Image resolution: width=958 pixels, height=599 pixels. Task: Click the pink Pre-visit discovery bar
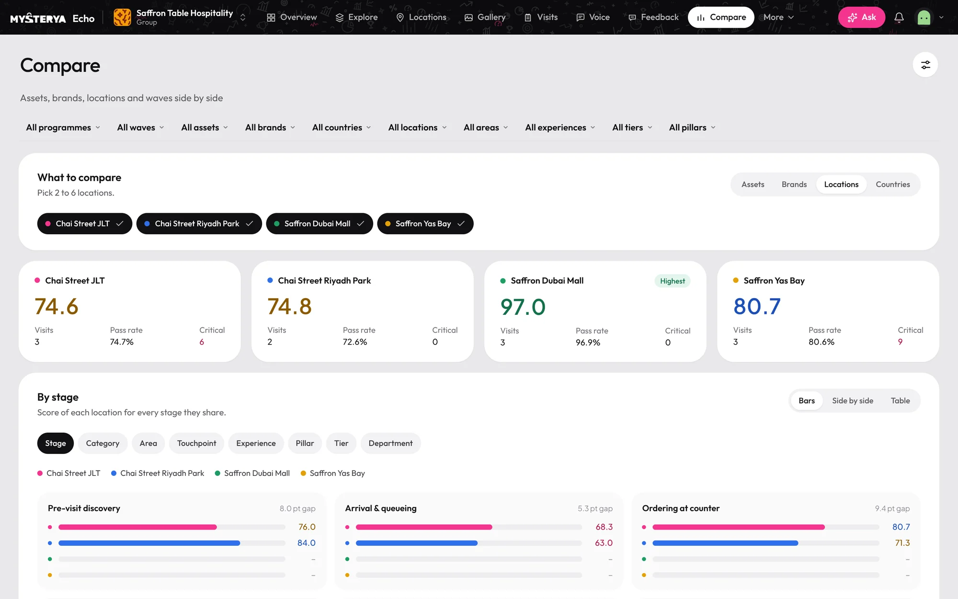[137, 527]
